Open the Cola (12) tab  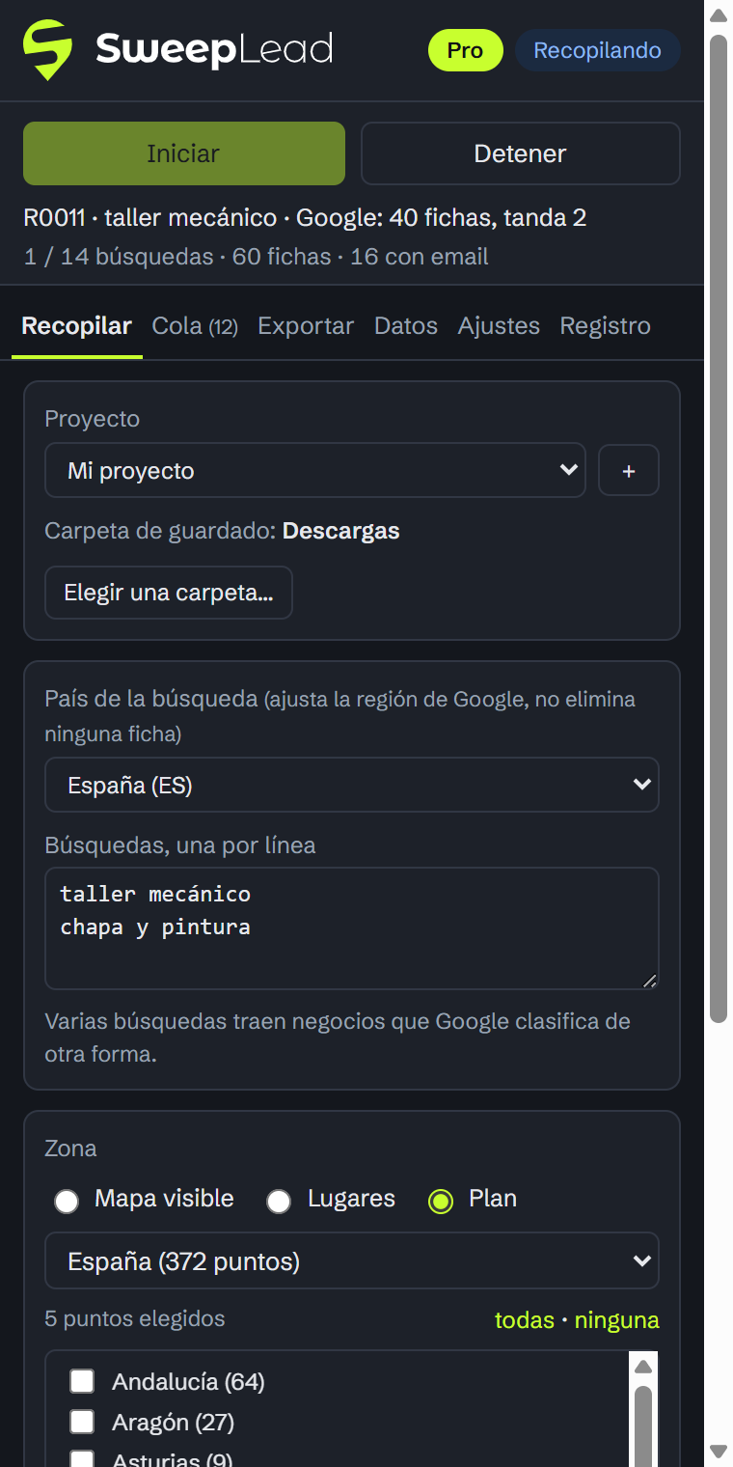point(195,326)
